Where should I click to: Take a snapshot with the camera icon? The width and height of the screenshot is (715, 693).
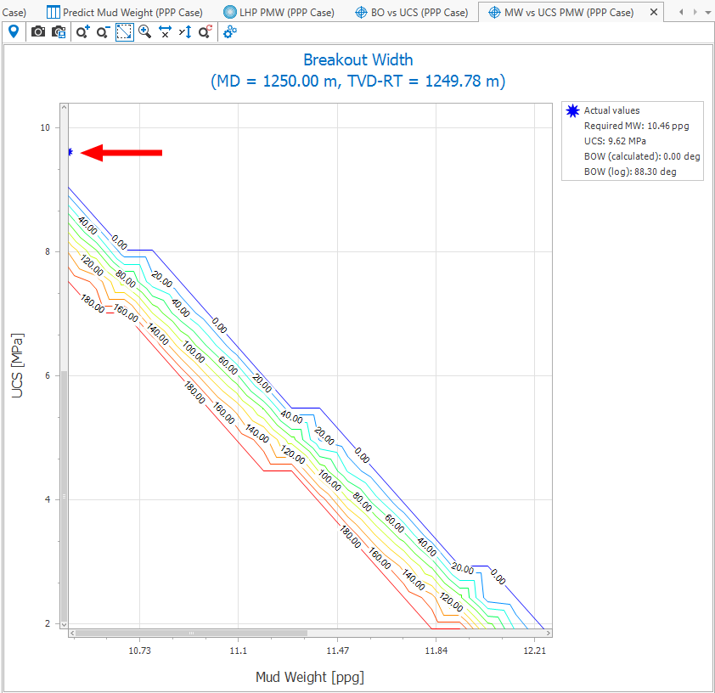pyautogui.click(x=38, y=31)
